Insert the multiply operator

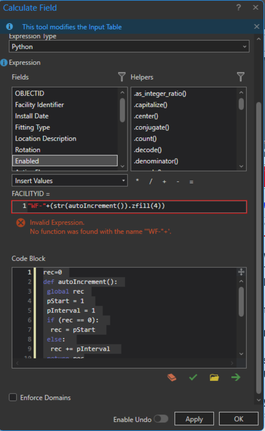coord(137,181)
